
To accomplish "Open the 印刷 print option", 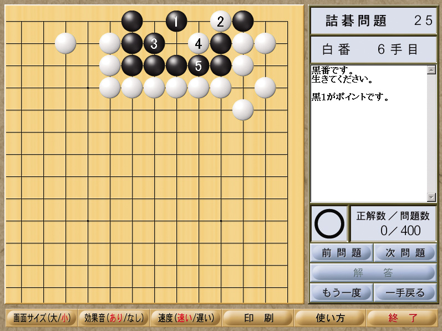I will (x=258, y=318).
